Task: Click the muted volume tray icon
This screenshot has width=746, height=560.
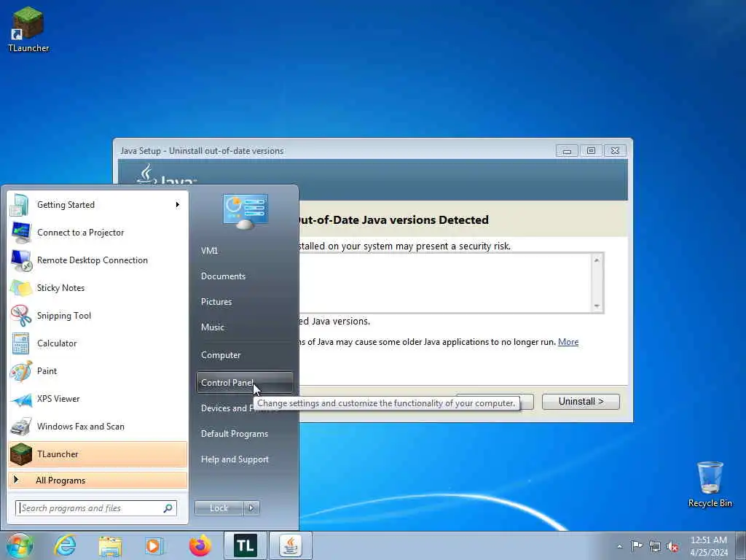Action: click(672, 547)
